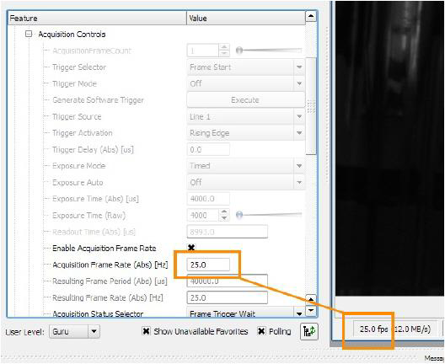Click the Acquisition Controls category label

pyautogui.click(x=72, y=35)
